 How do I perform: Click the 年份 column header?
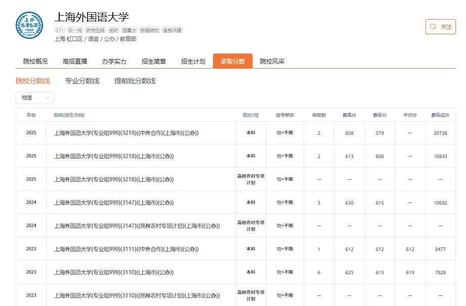pyautogui.click(x=31, y=115)
